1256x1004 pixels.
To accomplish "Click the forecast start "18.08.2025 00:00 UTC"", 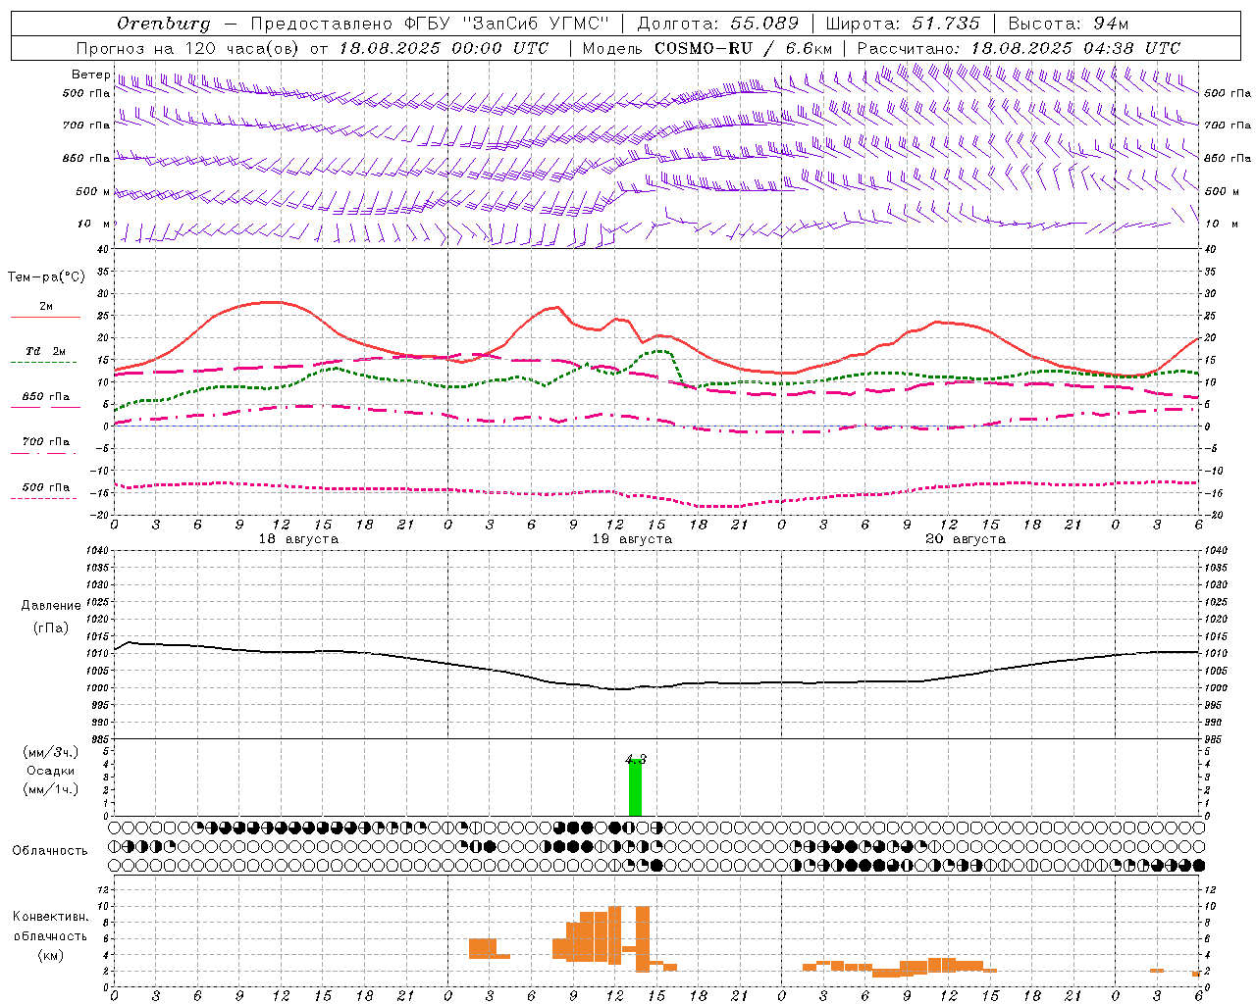I will coord(444,48).
